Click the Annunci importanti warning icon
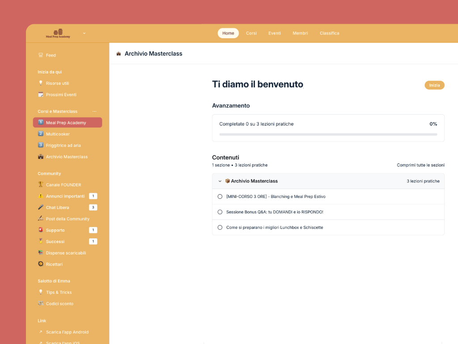Viewport: 458px width, 344px height. click(x=41, y=196)
